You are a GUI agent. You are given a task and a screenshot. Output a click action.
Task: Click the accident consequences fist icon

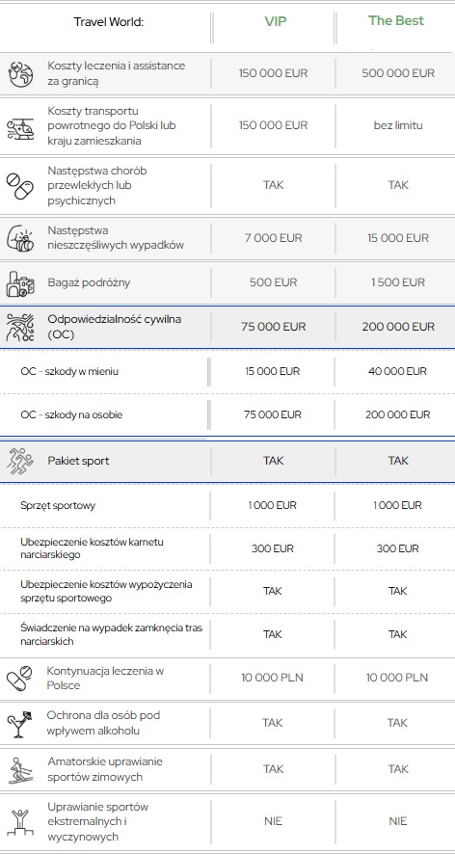click(x=20, y=238)
